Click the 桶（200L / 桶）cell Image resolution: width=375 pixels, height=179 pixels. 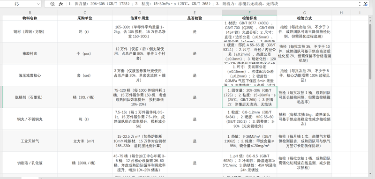(85, 163)
